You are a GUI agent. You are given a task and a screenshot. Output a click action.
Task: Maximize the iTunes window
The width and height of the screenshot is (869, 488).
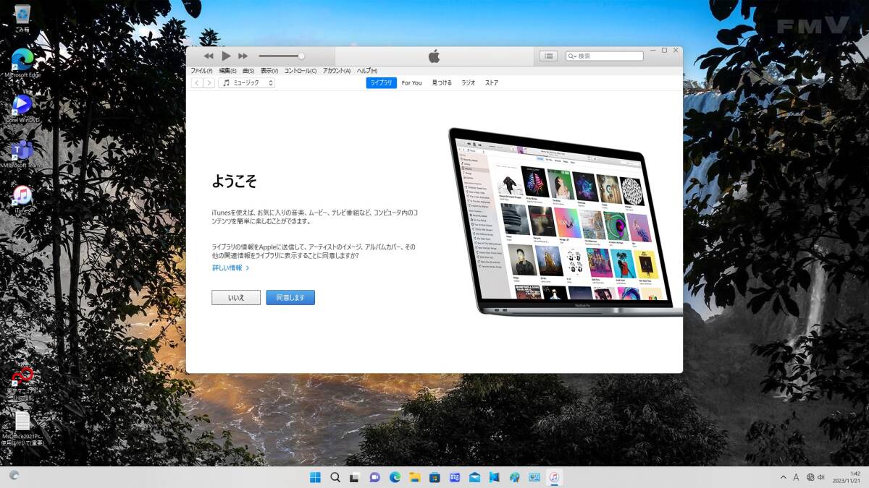click(x=664, y=51)
